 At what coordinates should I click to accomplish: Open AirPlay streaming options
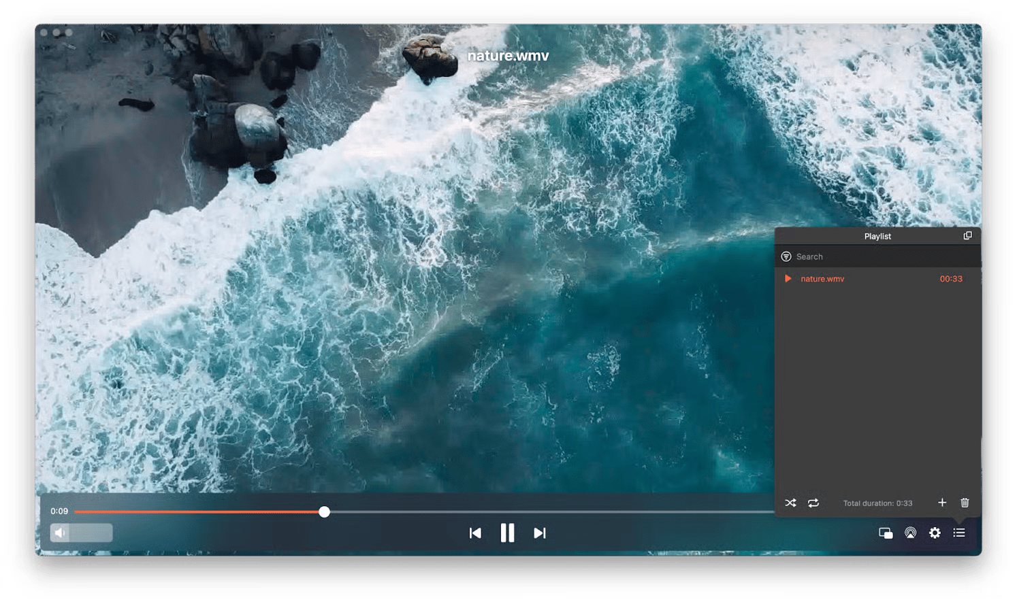click(910, 533)
